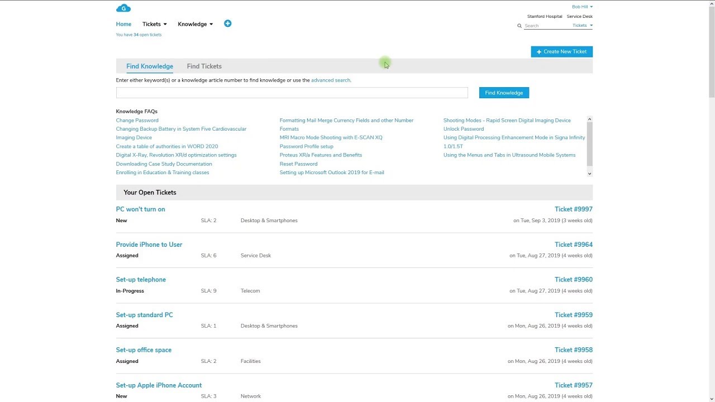This screenshot has width=715, height=402.
Task: Click the FAQ list scroll-down arrow
Action: pos(589,174)
